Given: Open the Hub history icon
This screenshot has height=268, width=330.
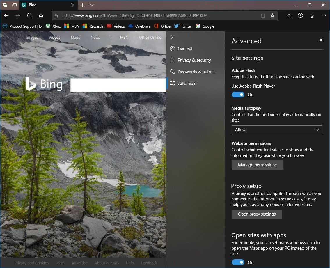Looking at the screenshot, I should (x=300, y=15).
